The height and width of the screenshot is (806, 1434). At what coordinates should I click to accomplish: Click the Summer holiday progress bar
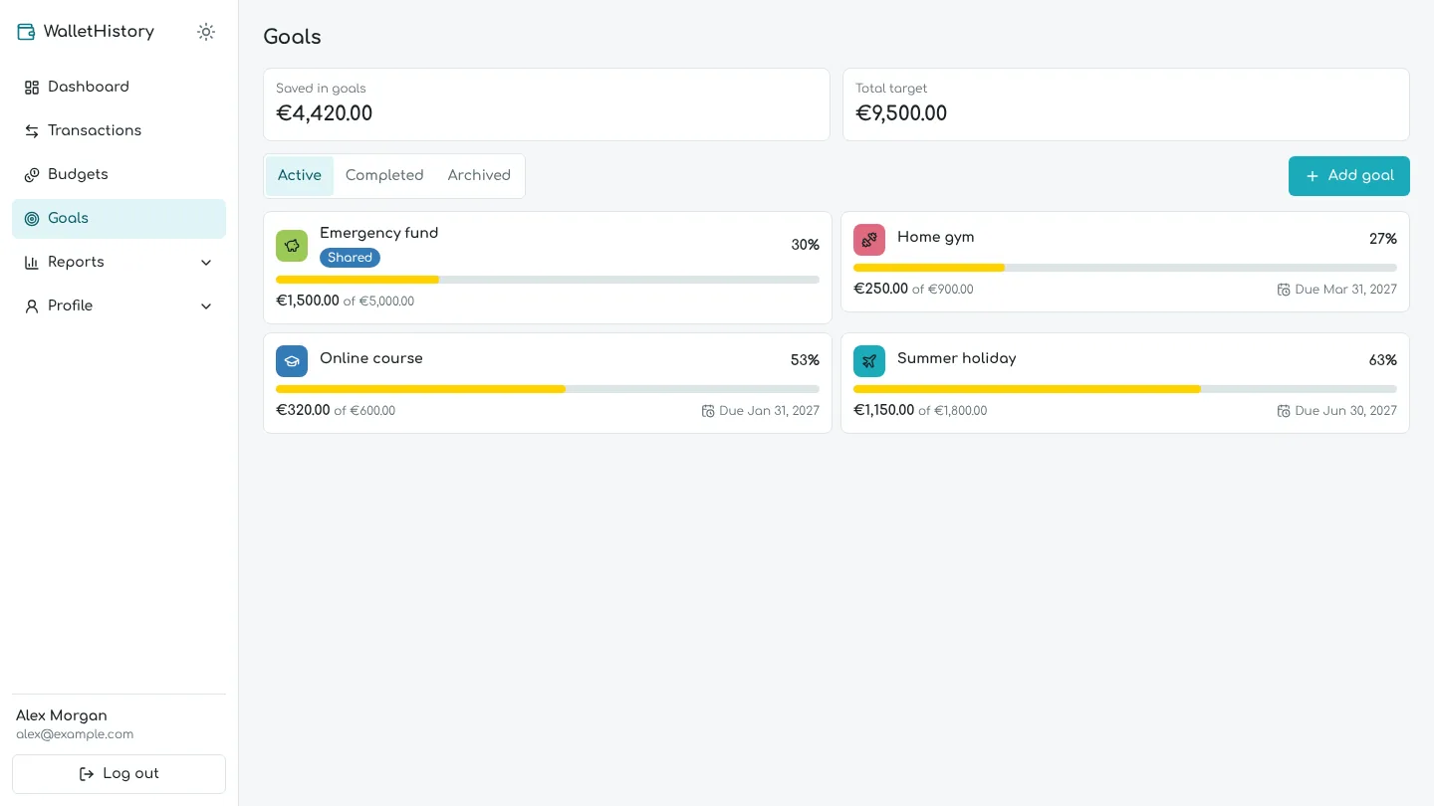[x=1125, y=389]
